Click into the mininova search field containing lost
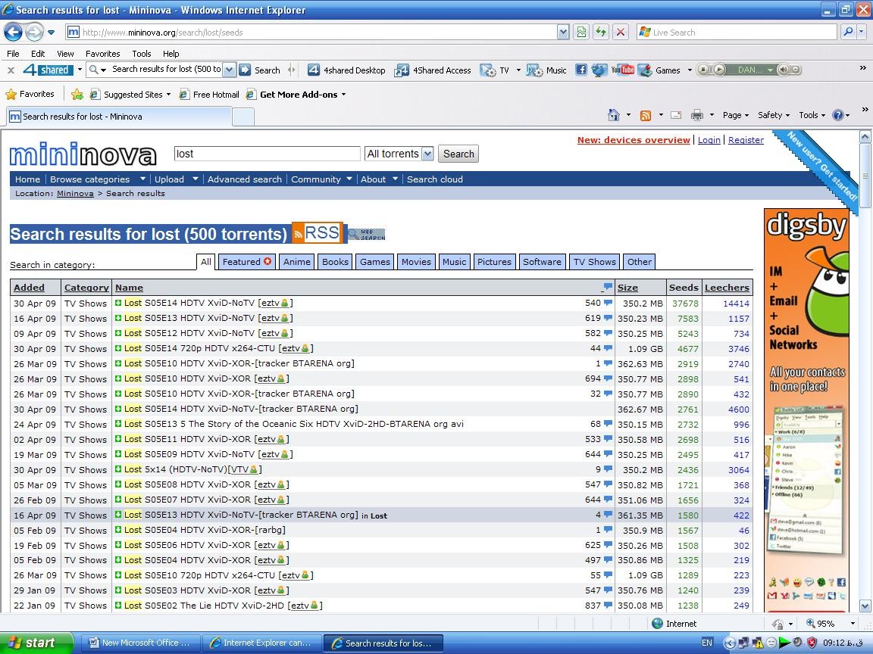The image size is (873, 654). click(268, 154)
